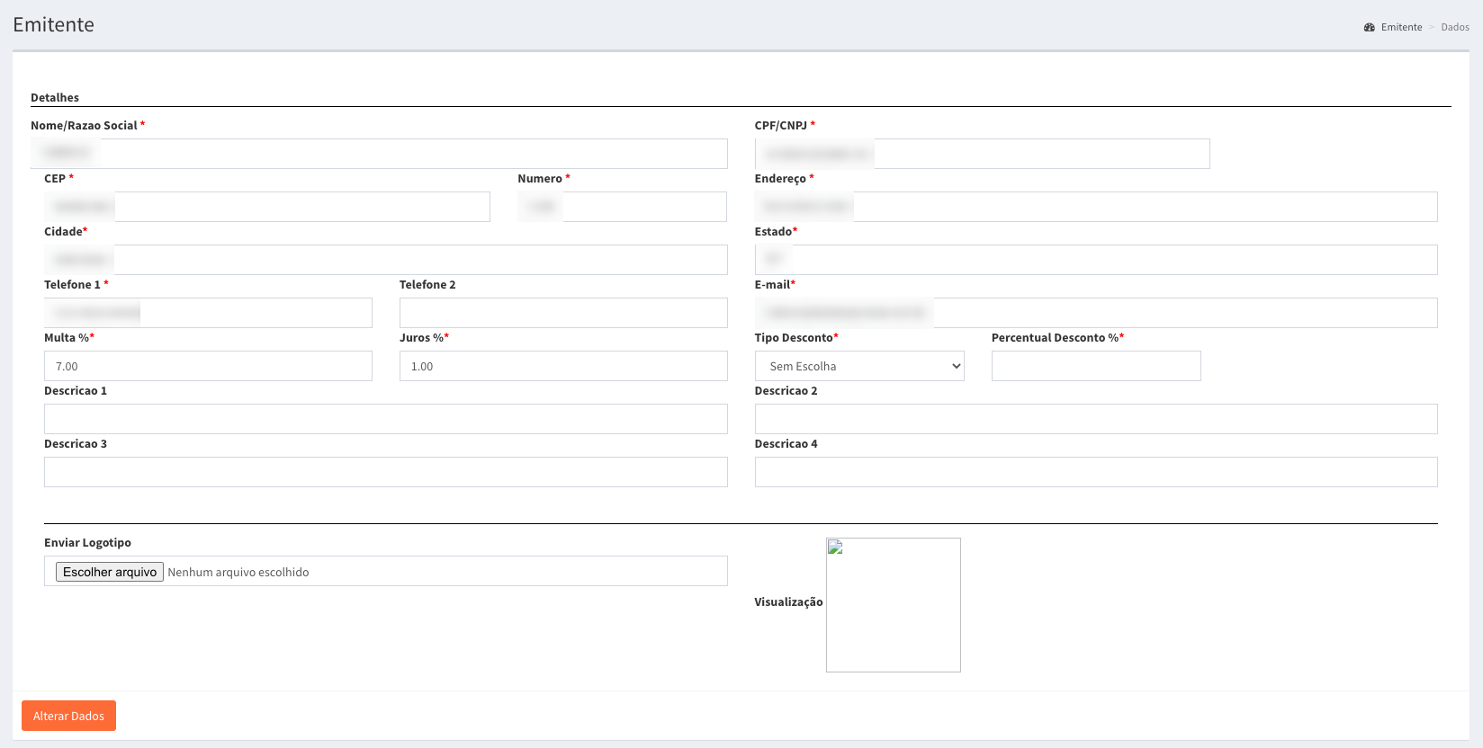
Task: Click into the CPF/CNPJ input
Action: pos(982,154)
